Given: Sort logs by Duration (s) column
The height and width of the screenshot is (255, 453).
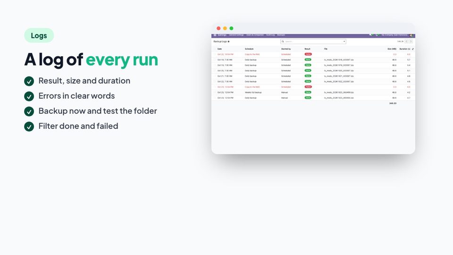Looking at the screenshot, I should click(405, 49).
